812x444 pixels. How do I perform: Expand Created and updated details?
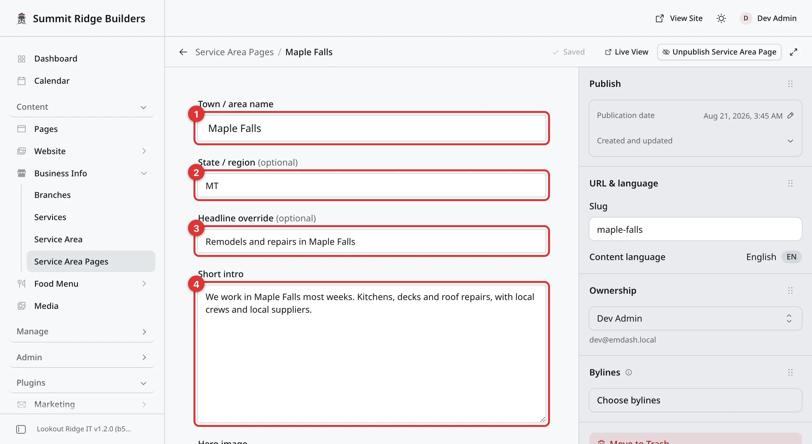point(695,141)
